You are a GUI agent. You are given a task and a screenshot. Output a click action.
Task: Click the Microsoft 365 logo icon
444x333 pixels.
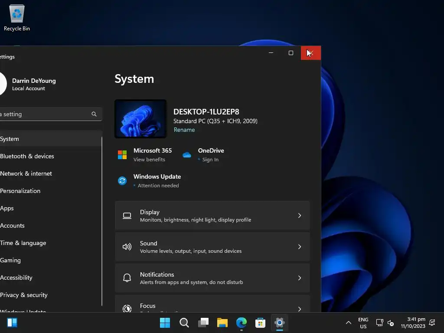point(122,155)
